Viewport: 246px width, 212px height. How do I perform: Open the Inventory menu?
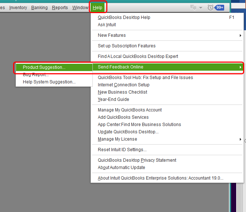coord(18,8)
